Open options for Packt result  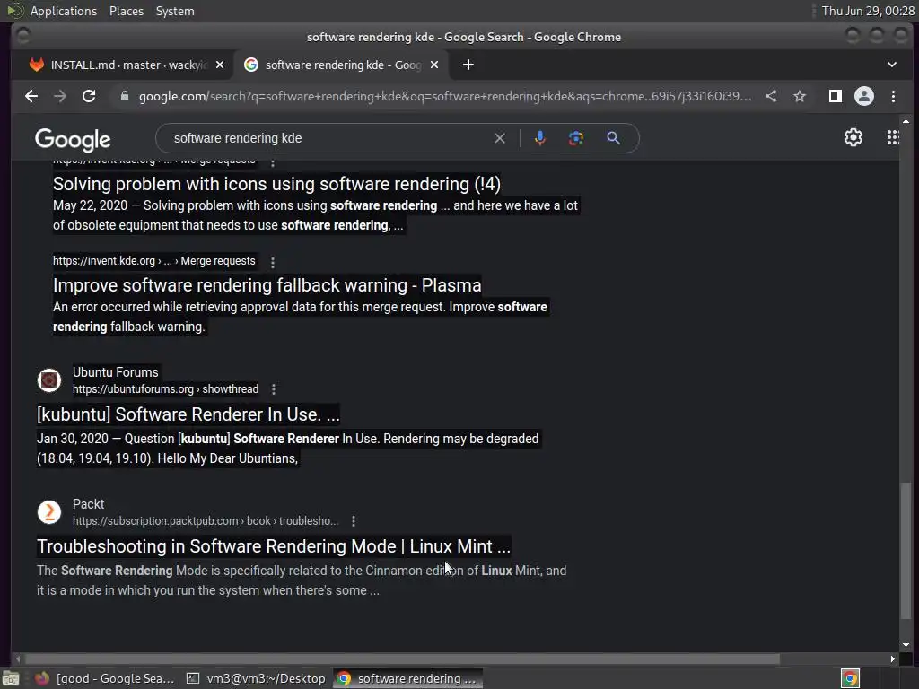click(354, 521)
